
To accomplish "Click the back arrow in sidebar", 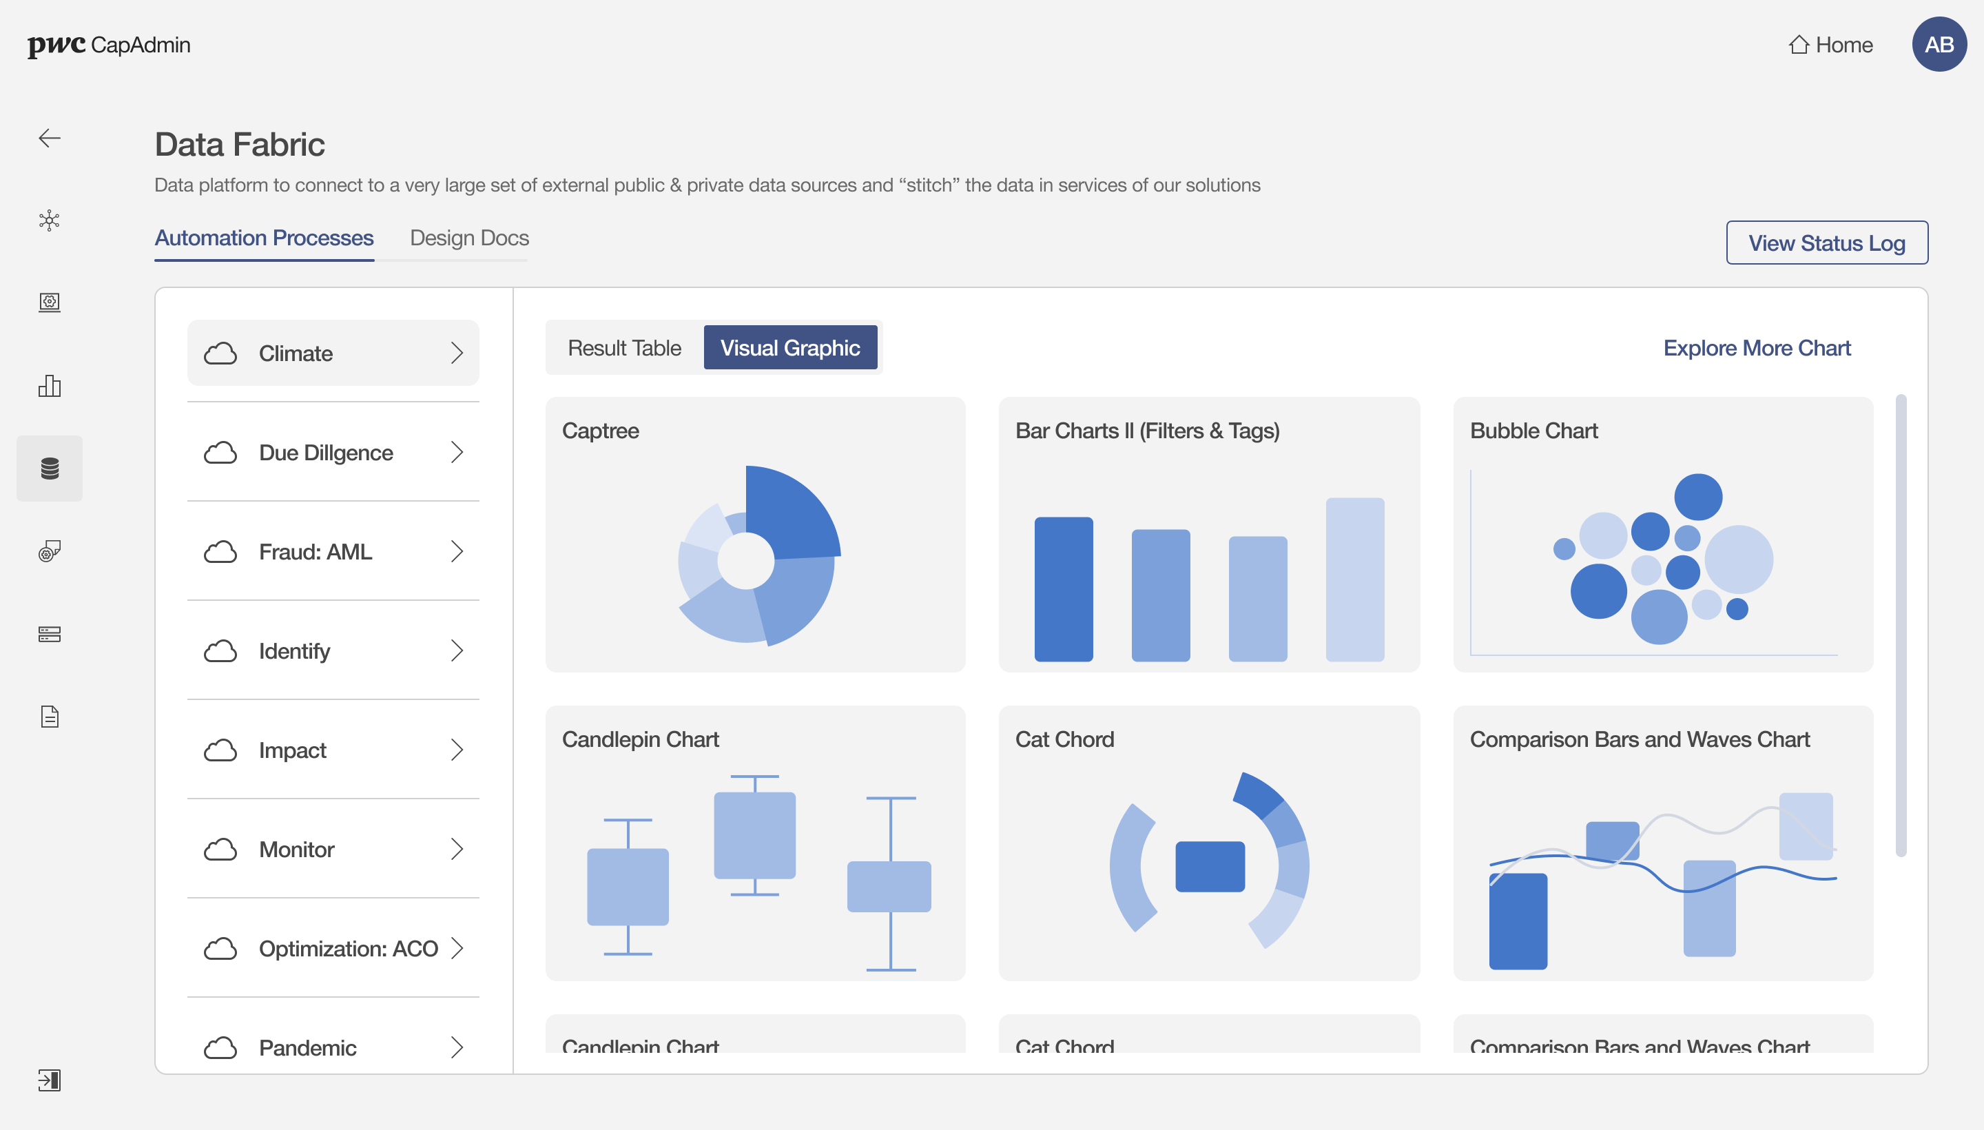I will click(50, 138).
